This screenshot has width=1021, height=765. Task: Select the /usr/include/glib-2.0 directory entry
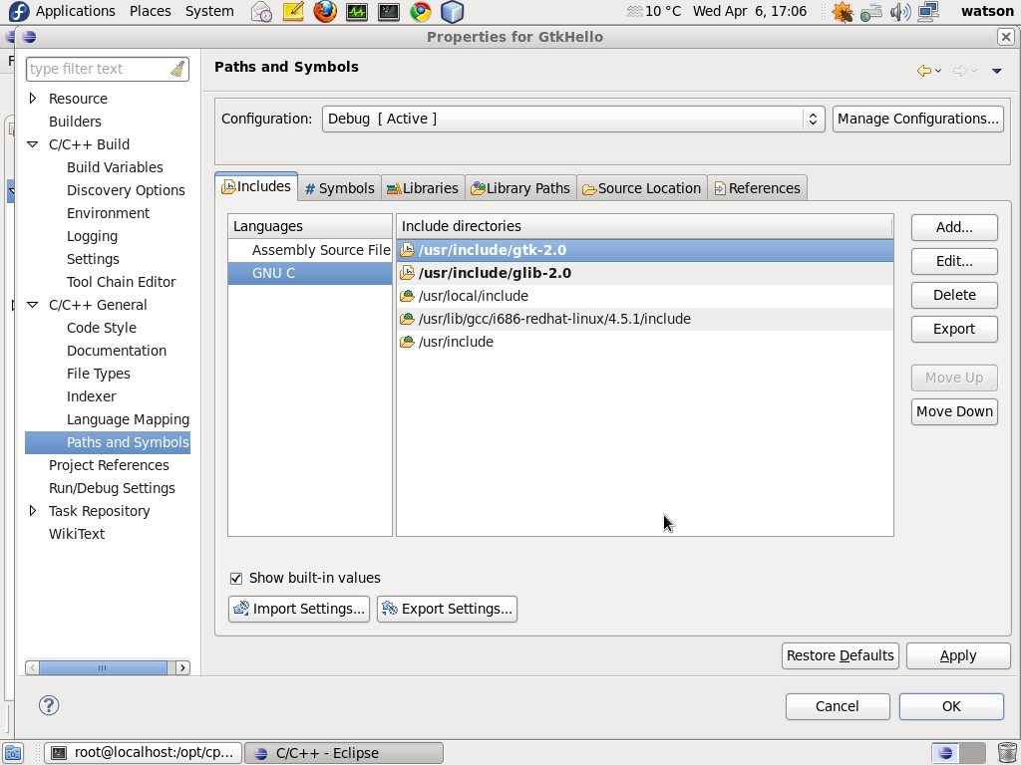[645, 273]
